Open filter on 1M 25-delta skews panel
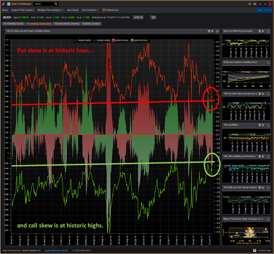274x254 pixels. (210, 31)
